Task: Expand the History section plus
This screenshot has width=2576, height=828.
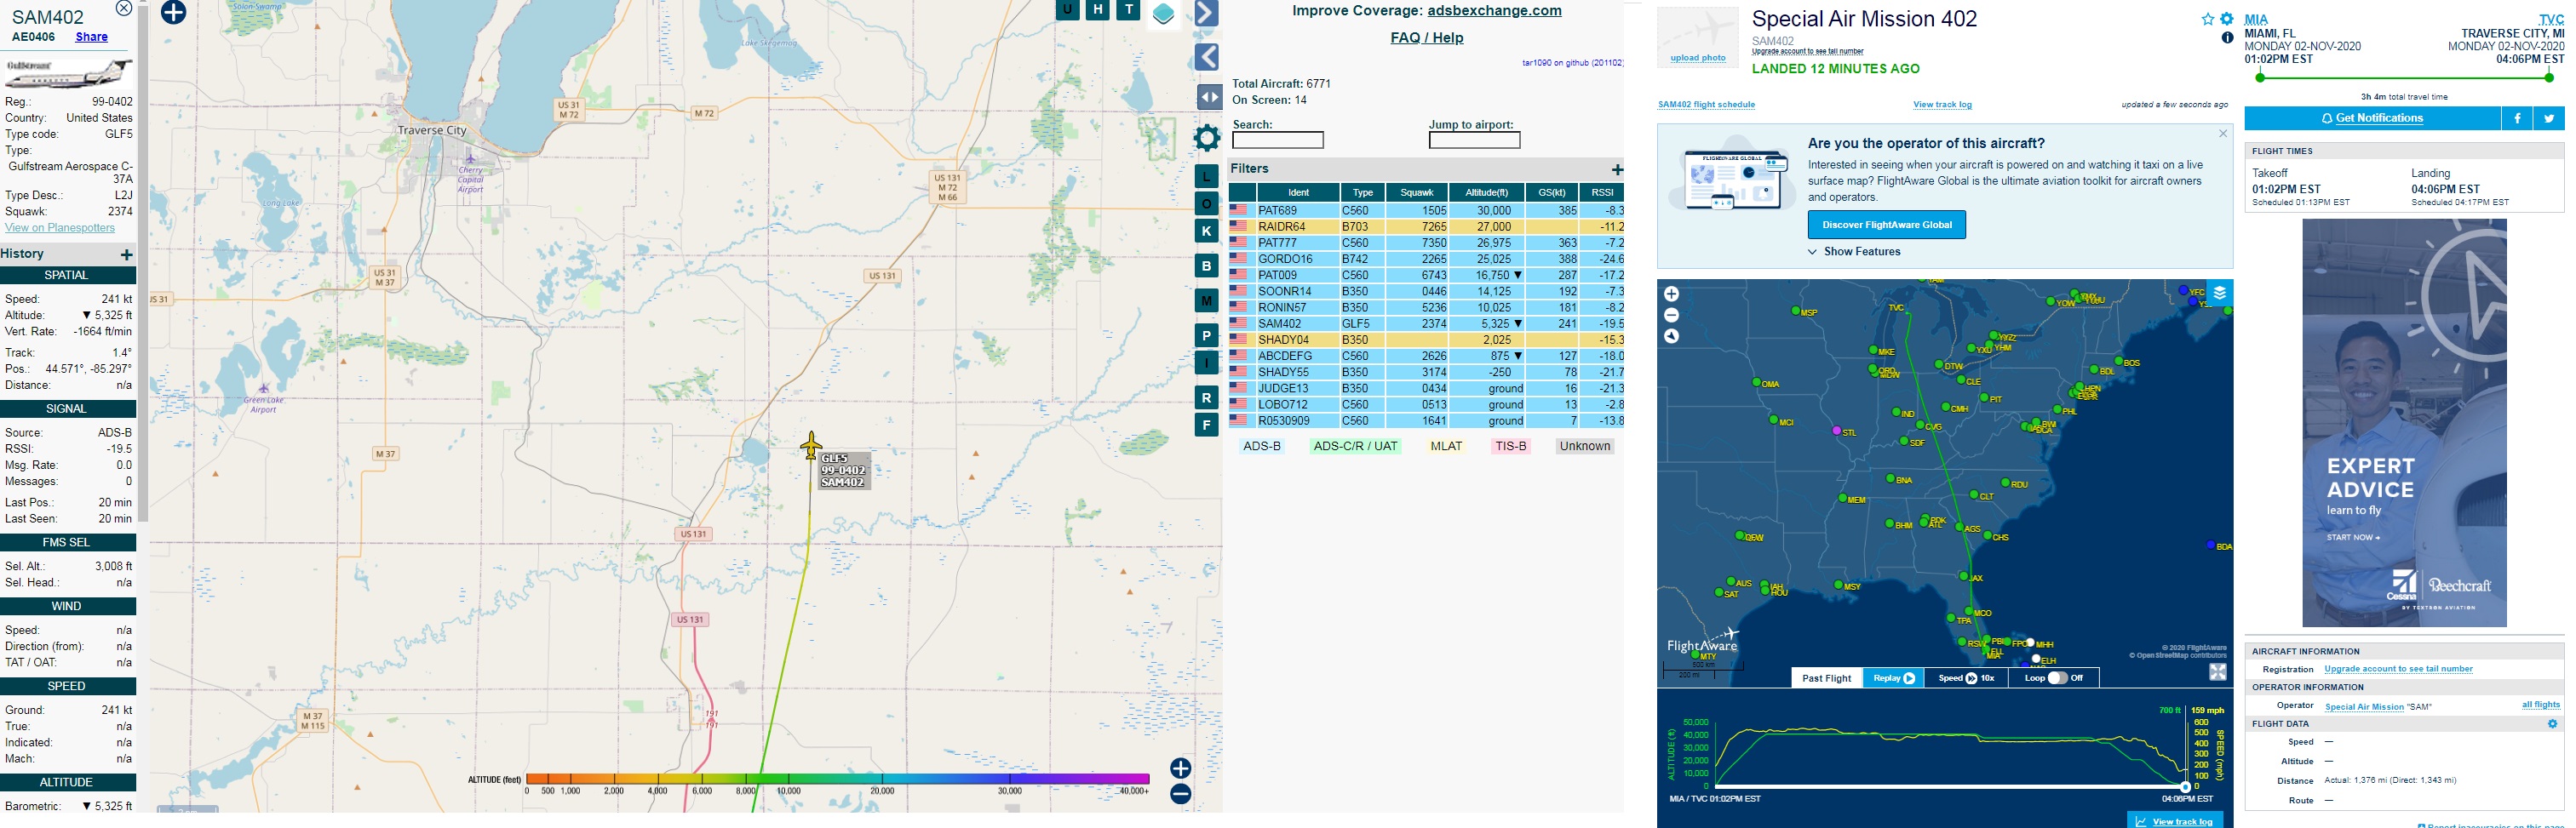Action: tap(126, 254)
